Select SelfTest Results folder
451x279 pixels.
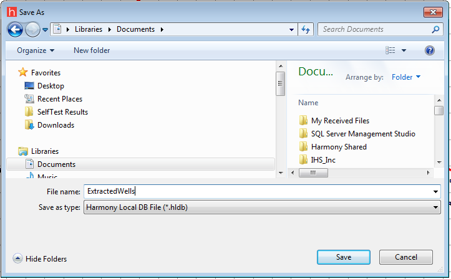tap(62, 112)
